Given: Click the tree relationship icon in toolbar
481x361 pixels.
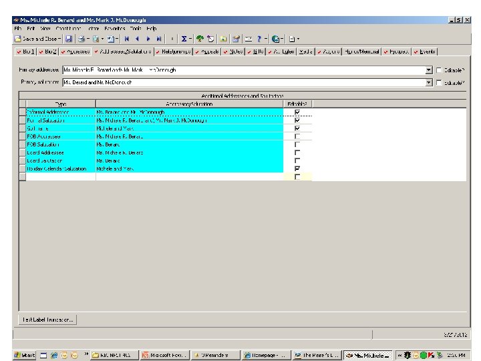Looking at the screenshot, I should click(200, 39).
